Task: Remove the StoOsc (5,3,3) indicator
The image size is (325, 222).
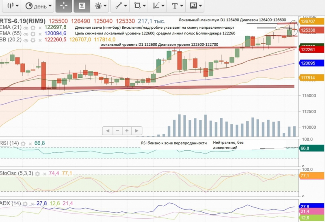Action: [x=44, y=174]
